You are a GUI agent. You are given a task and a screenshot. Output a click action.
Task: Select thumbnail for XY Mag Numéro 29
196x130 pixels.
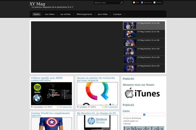(130, 60)
